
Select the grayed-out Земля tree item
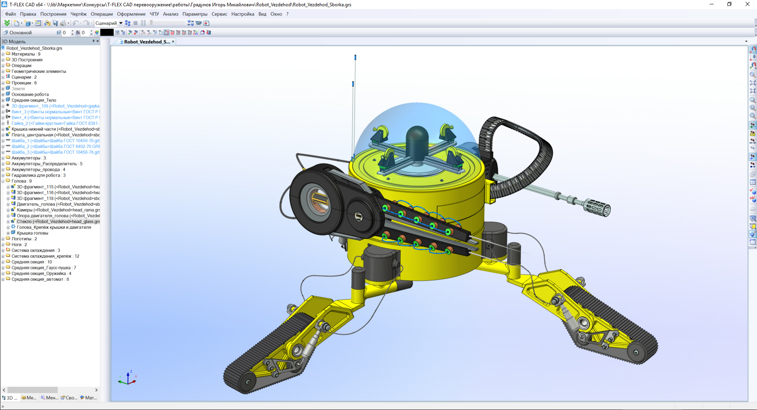point(18,89)
